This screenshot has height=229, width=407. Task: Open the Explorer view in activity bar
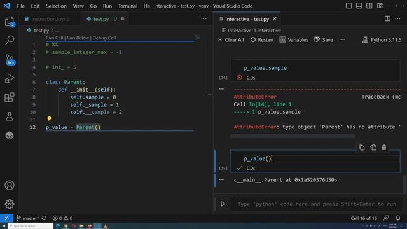pos(10,21)
